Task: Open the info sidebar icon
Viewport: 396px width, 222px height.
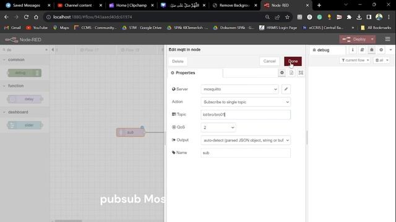Action: (x=353, y=50)
